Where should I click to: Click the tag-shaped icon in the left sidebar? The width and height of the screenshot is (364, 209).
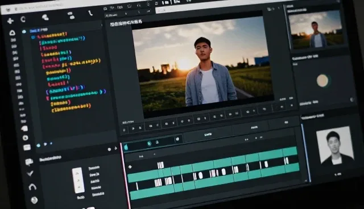point(24,128)
